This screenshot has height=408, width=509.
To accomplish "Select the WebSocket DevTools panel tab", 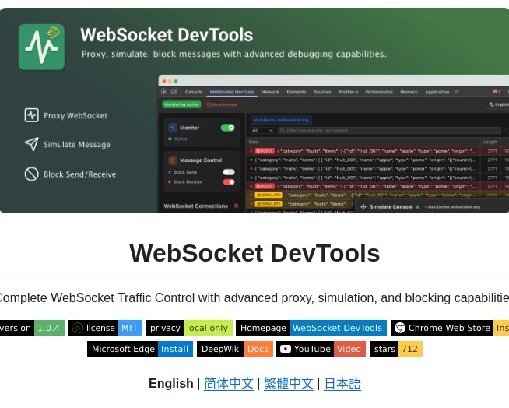I will pos(232,92).
